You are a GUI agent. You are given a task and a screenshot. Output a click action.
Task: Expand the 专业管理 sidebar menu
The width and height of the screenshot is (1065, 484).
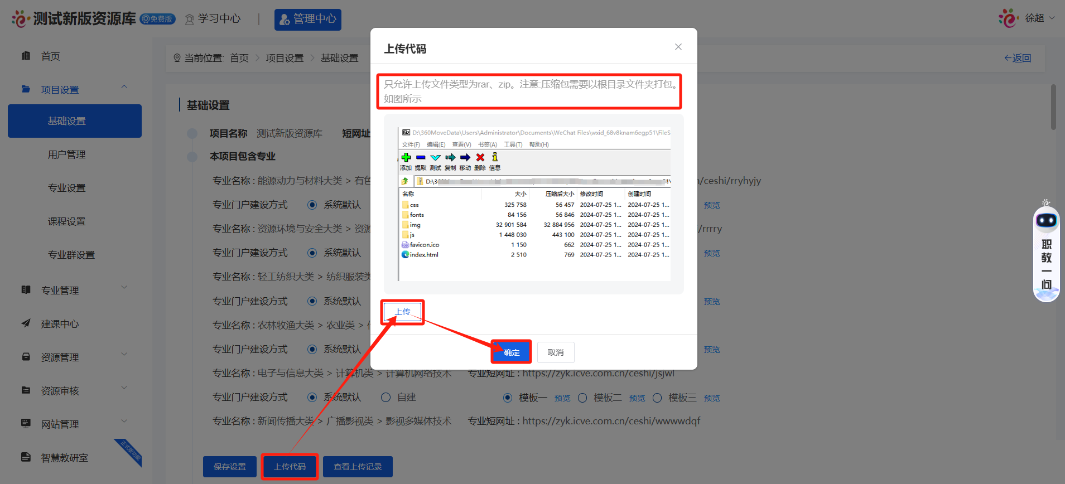[124, 288]
